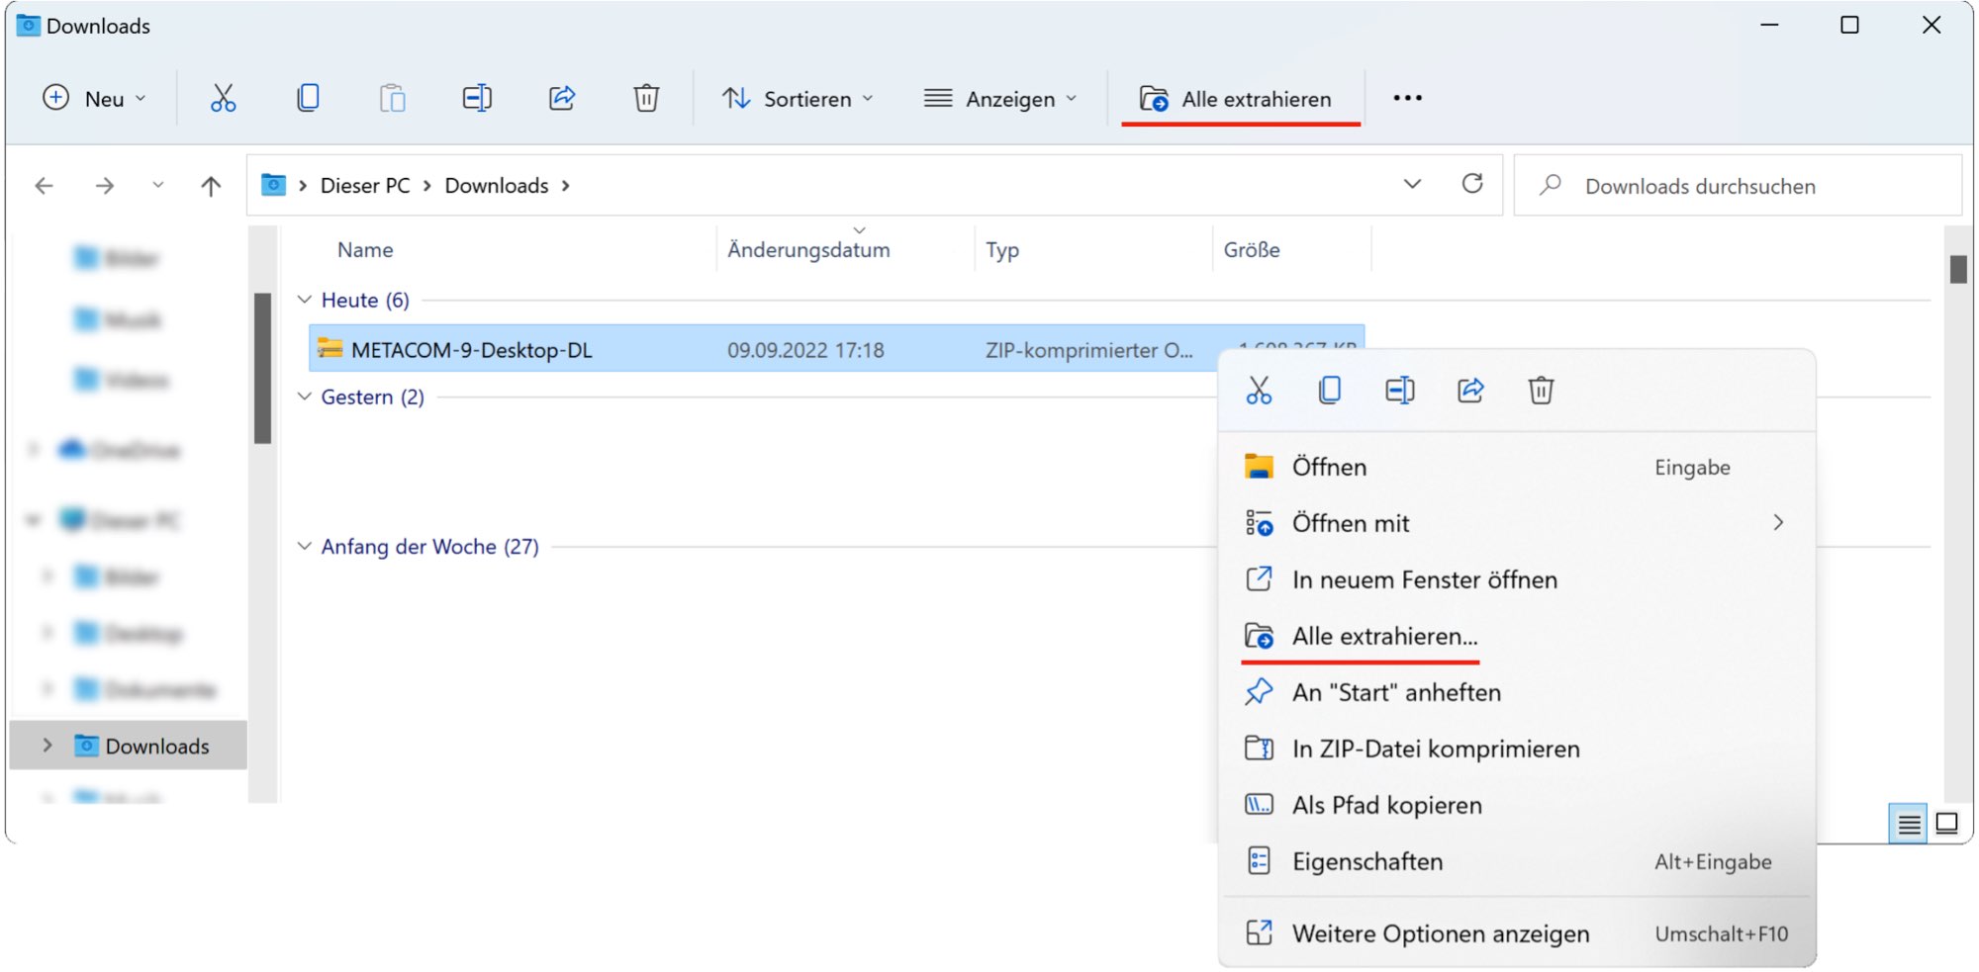Open the Neu dropdown
The image size is (1979, 972).
pyautogui.click(x=95, y=98)
